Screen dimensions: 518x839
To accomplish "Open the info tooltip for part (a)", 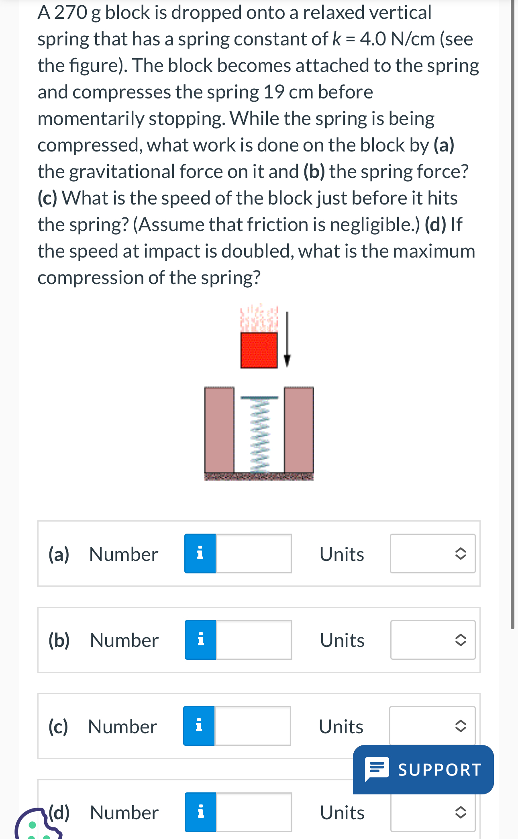I will pos(200,554).
